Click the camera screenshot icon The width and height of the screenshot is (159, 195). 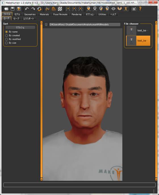click(134, 9)
